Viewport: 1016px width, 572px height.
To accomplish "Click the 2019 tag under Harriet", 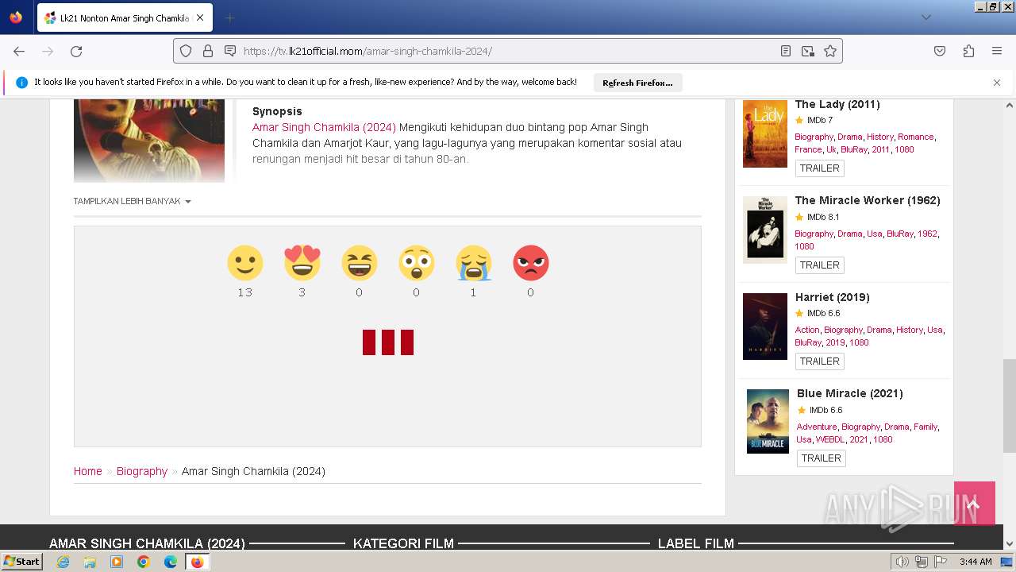I will (x=835, y=342).
